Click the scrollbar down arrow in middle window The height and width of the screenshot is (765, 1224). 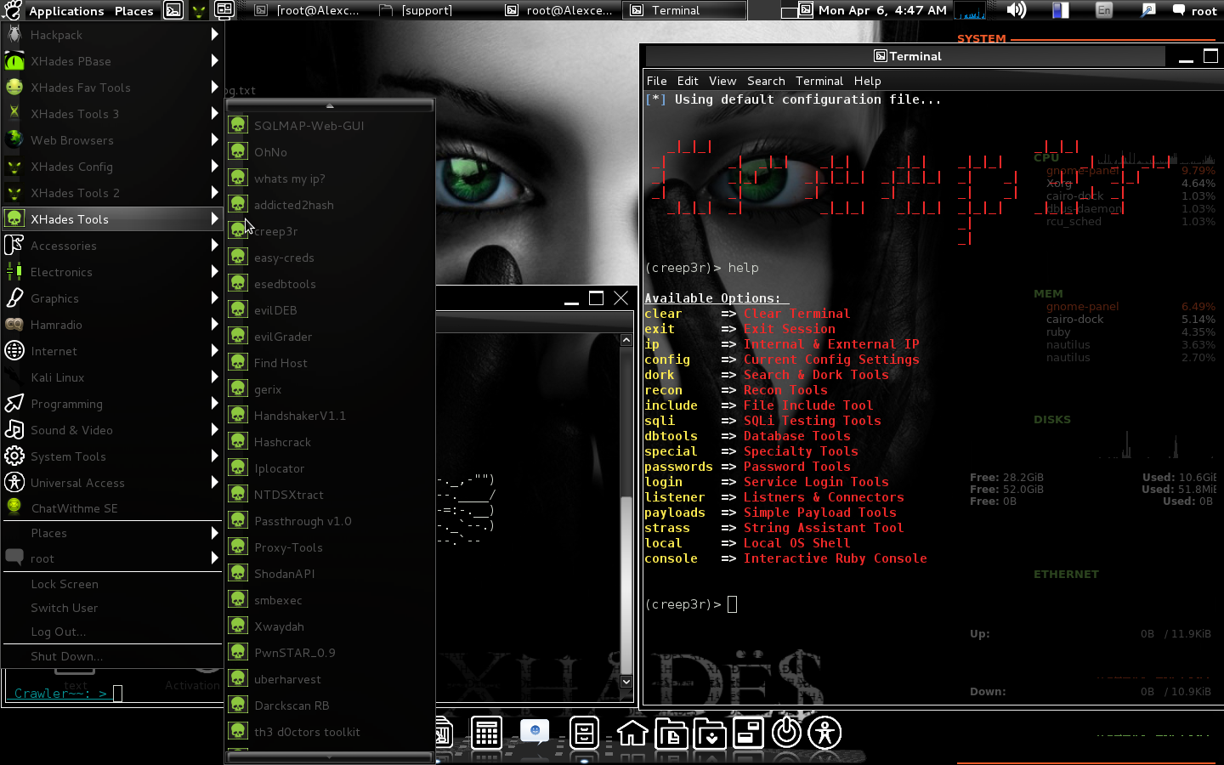tap(626, 681)
